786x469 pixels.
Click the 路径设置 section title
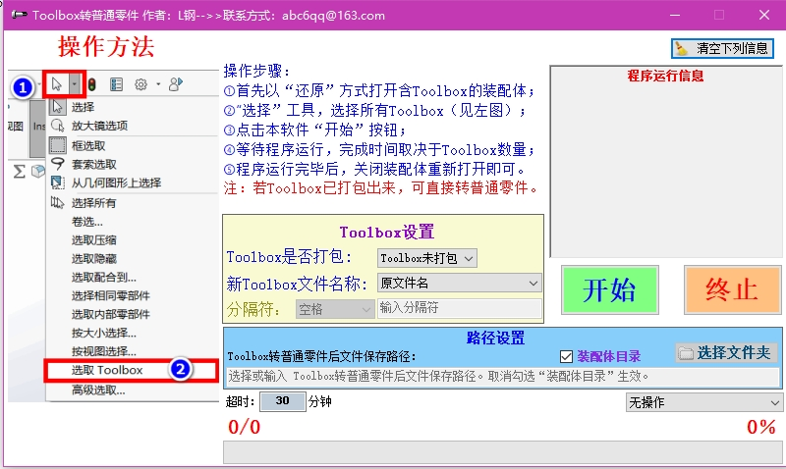click(495, 338)
